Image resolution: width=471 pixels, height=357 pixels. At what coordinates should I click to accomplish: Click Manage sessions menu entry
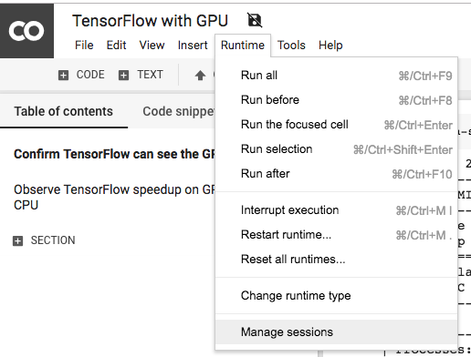(x=336, y=331)
